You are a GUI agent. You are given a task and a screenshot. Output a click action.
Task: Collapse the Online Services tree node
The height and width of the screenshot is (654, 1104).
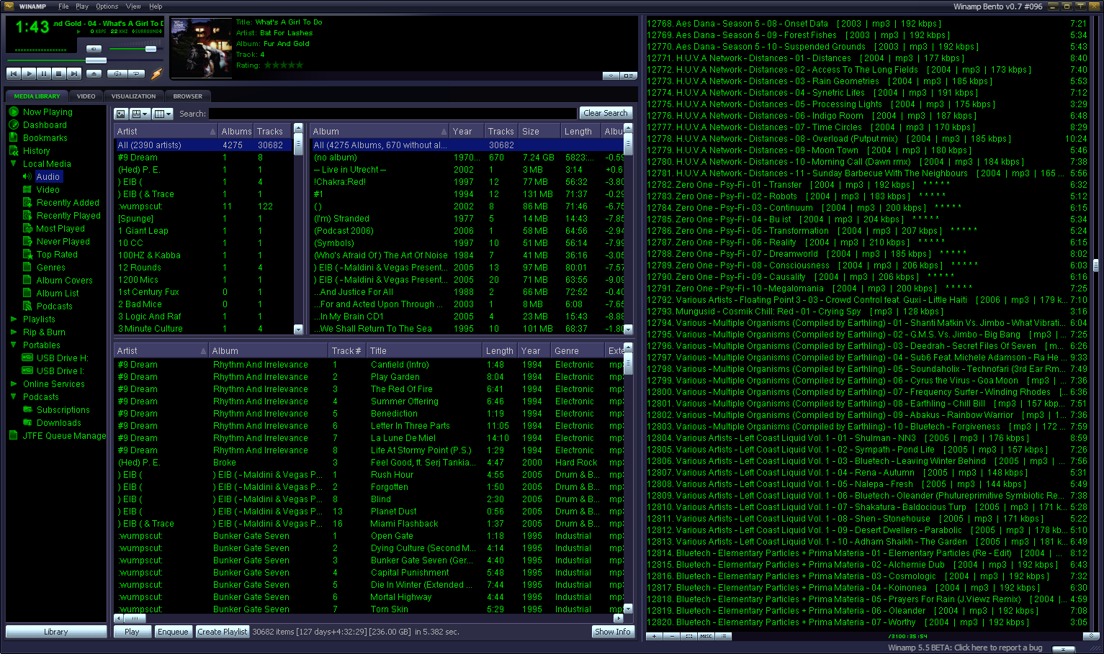[13, 383]
